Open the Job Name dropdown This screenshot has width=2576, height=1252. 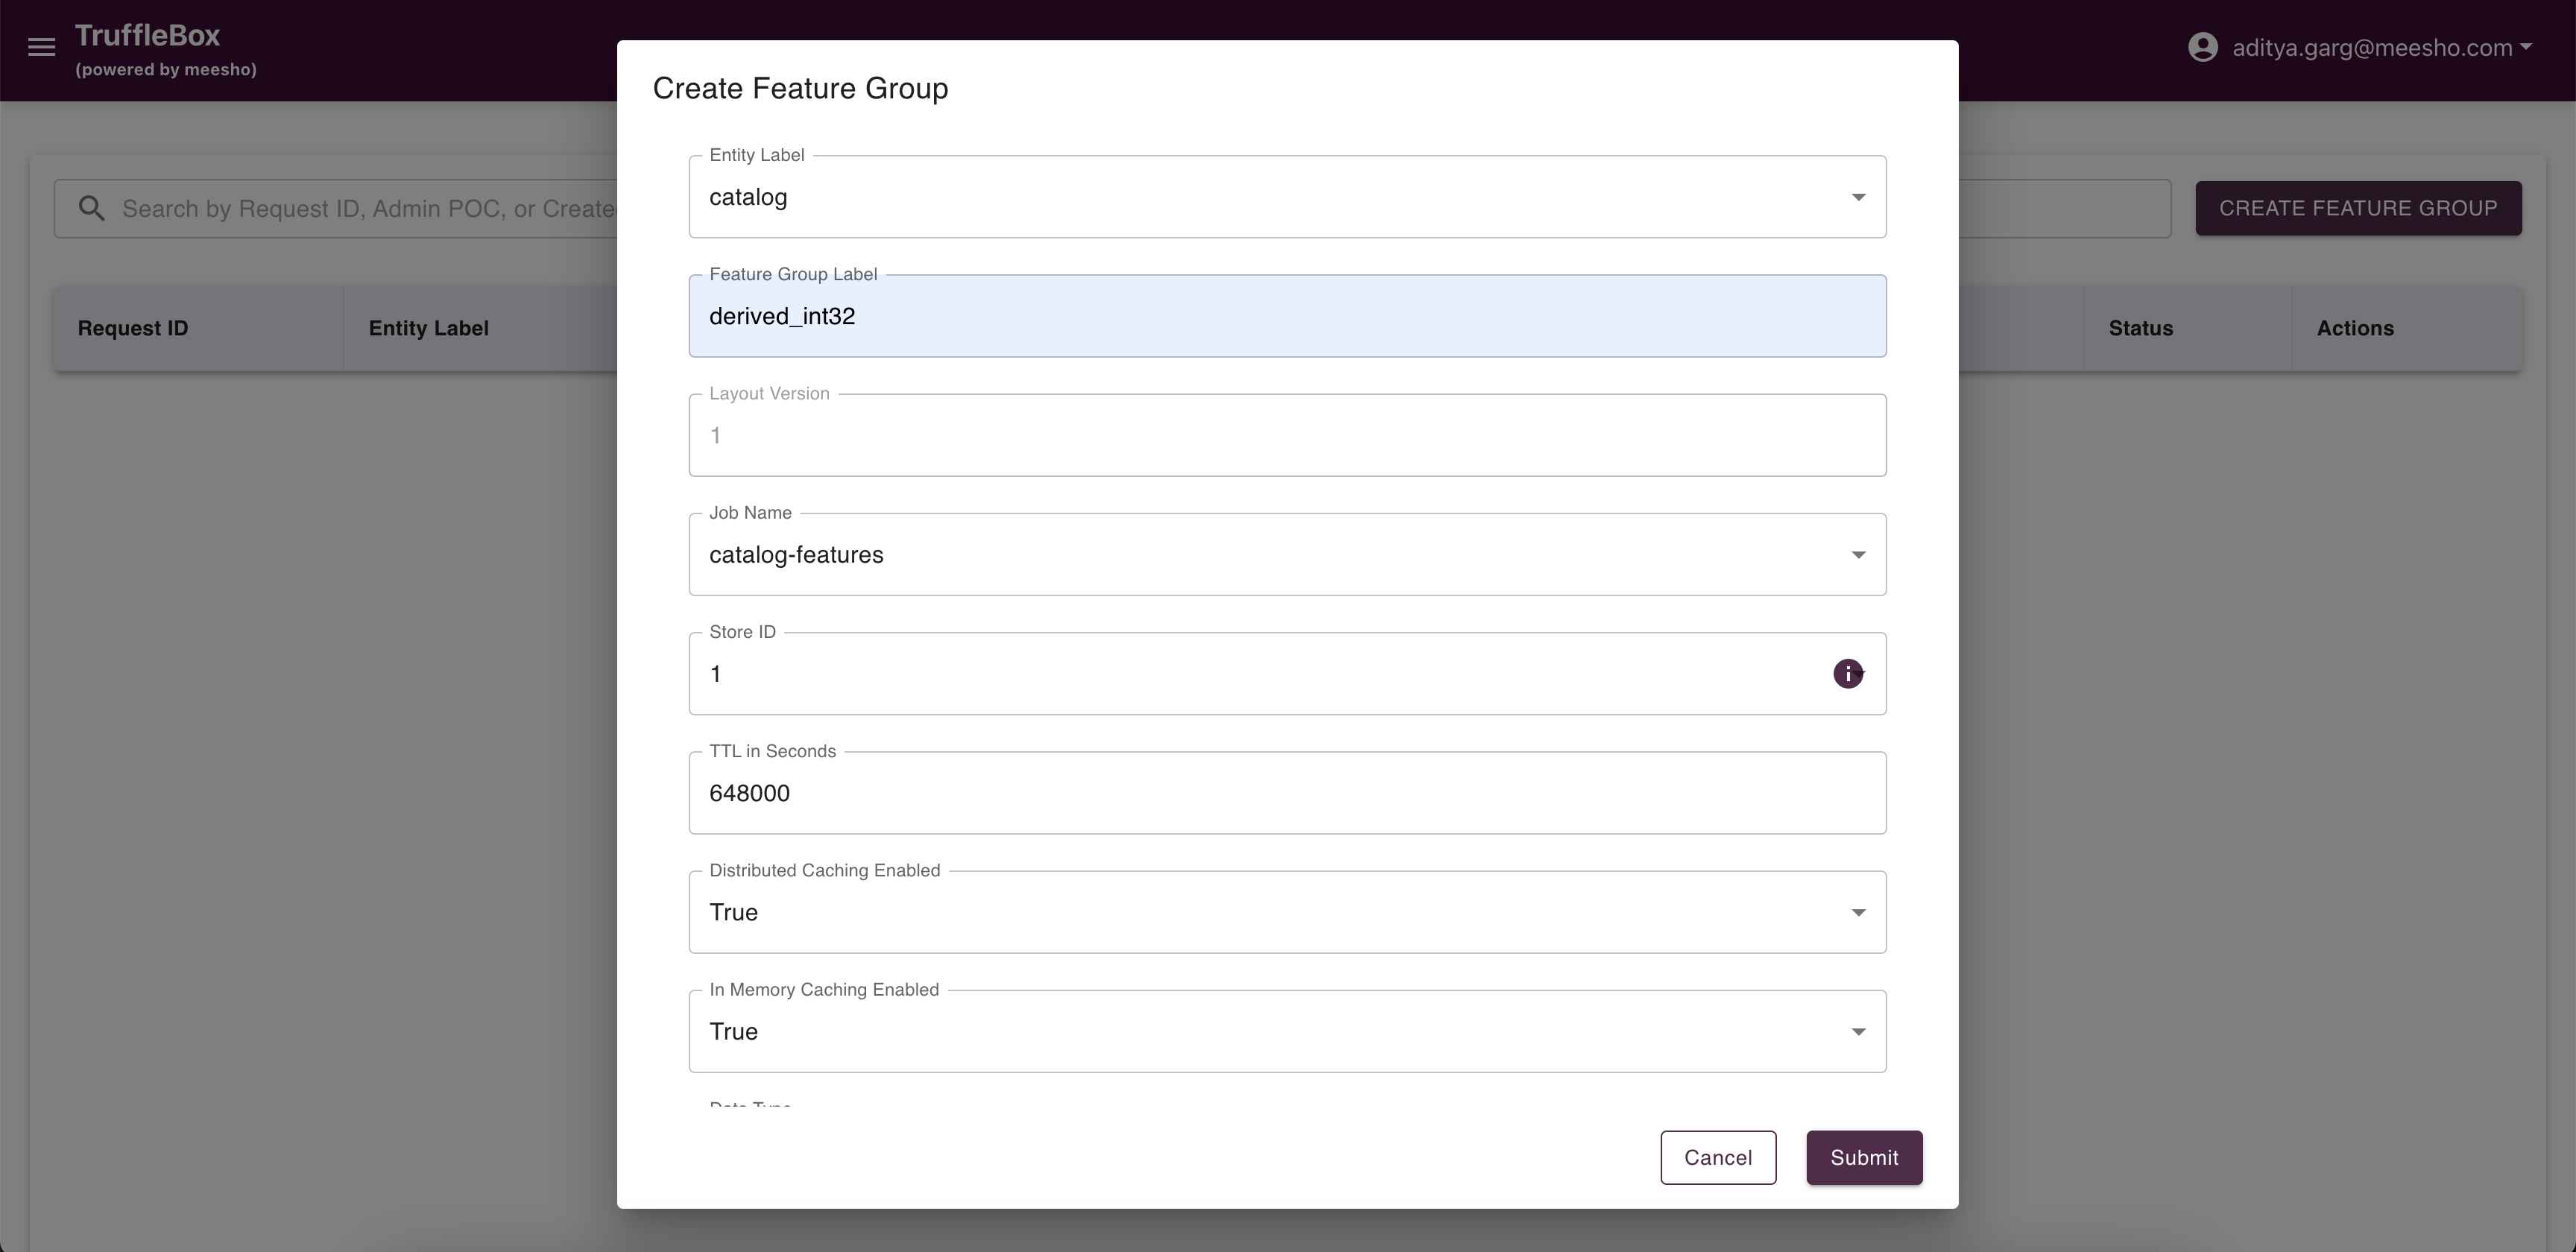(x=1287, y=555)
